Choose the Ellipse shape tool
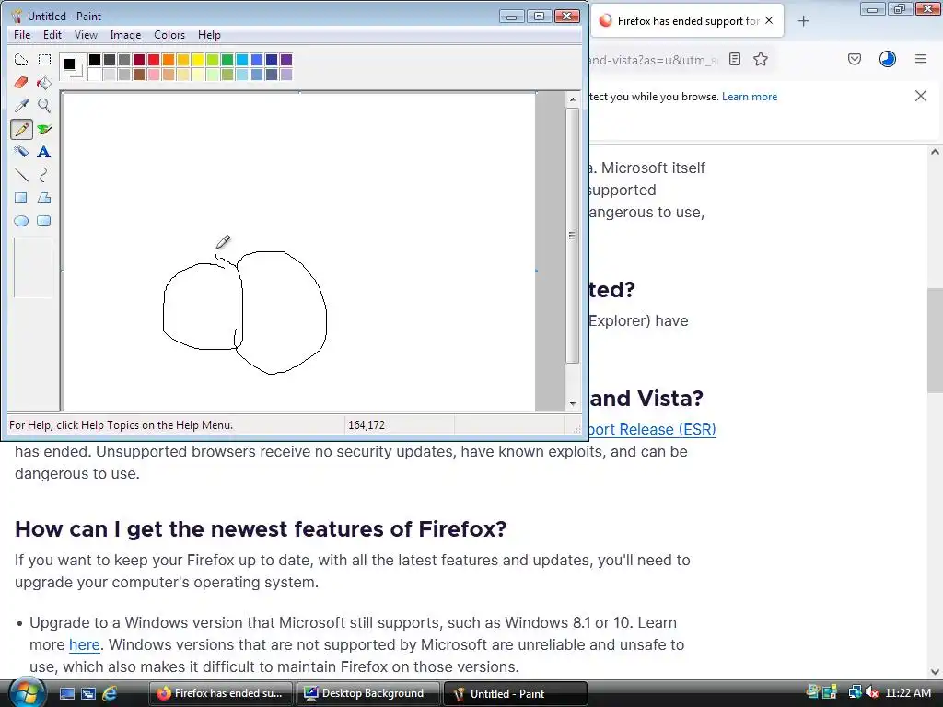This screenshot has width=943, height=707. [21, 221]
